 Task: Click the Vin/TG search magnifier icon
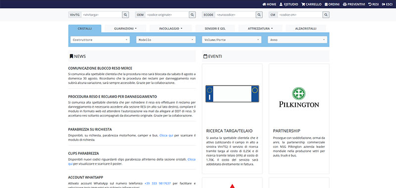[x=126, y=15]
